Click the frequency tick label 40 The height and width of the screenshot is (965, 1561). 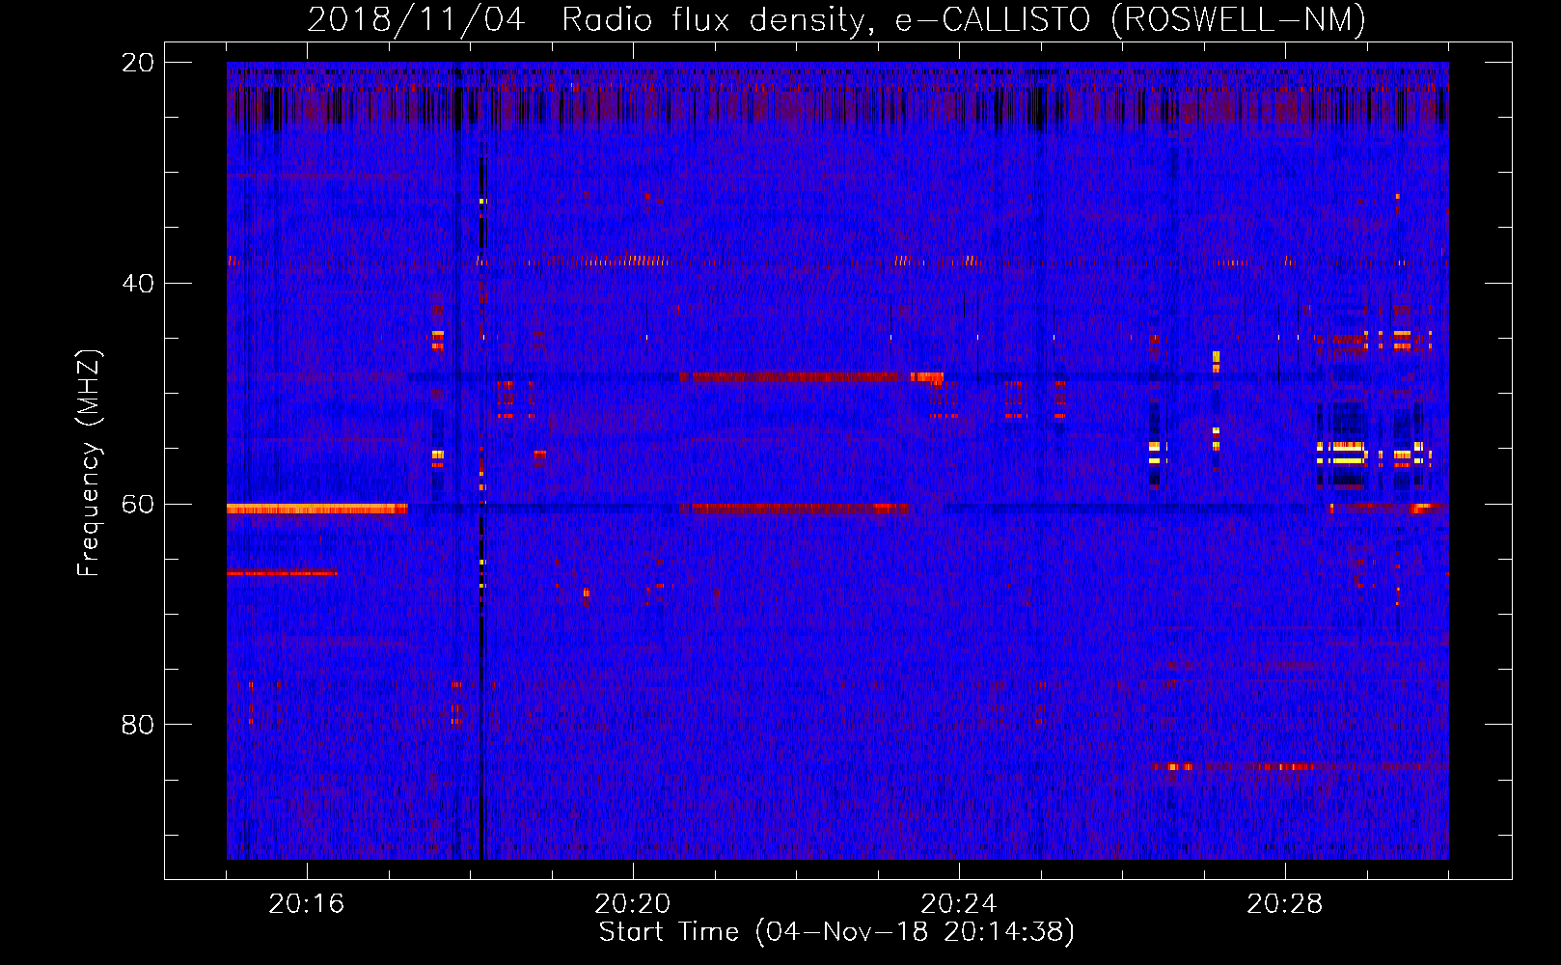click(138, 284)
